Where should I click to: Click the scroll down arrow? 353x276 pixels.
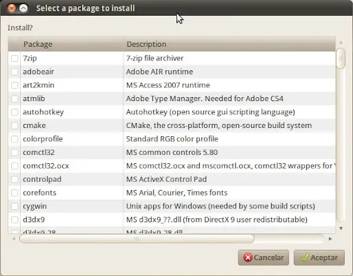[341, 229]
